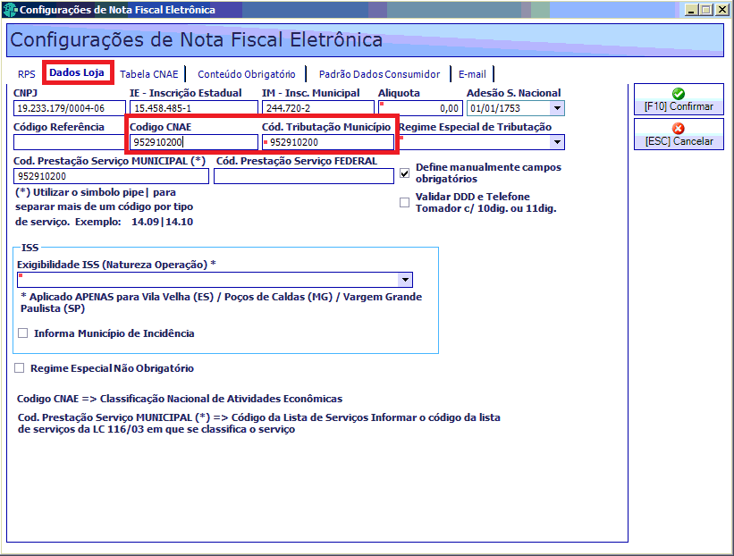
Task: Click the green checkmark Confirmar icon
Action: (679, 94)
